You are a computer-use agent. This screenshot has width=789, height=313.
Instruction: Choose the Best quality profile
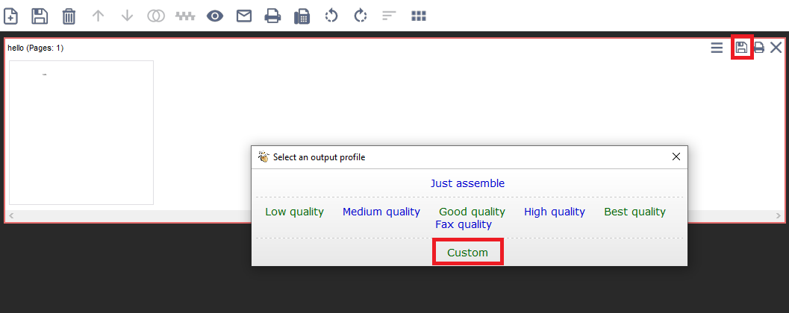click(x=635, y=212)
